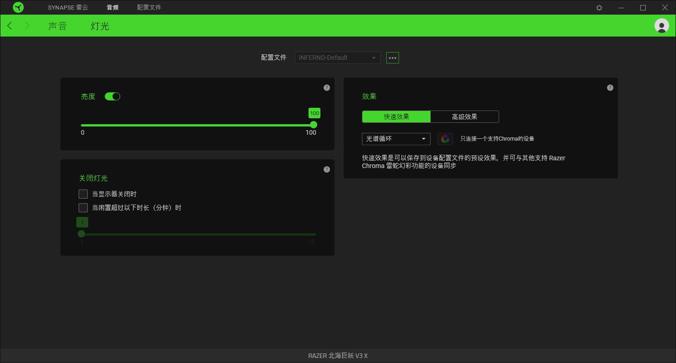676x363 pixels.
Task: Switch to the 声音 tab
Action: (58, 26)
